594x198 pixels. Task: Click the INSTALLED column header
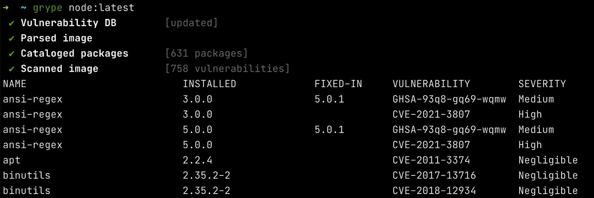tap(209, 84)
